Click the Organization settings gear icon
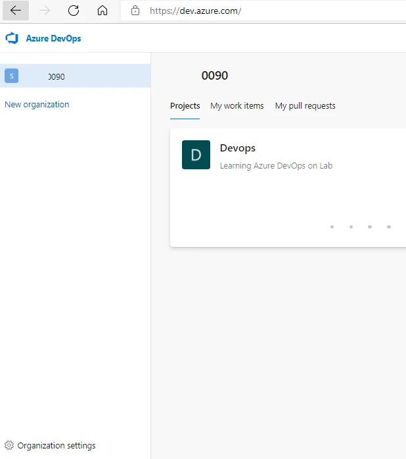Screen dimensions: 406x459 tap(9, 445)
